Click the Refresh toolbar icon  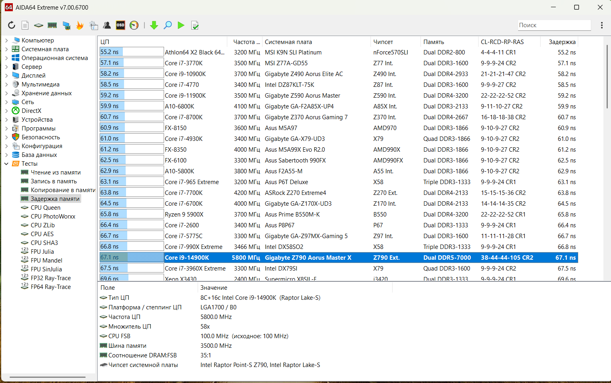click(12, 25)
